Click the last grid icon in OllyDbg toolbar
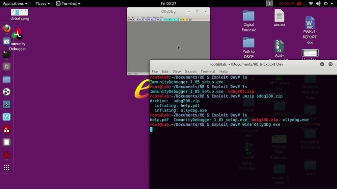The width and height of the screenshot is (337, 189). pos(190,20)
